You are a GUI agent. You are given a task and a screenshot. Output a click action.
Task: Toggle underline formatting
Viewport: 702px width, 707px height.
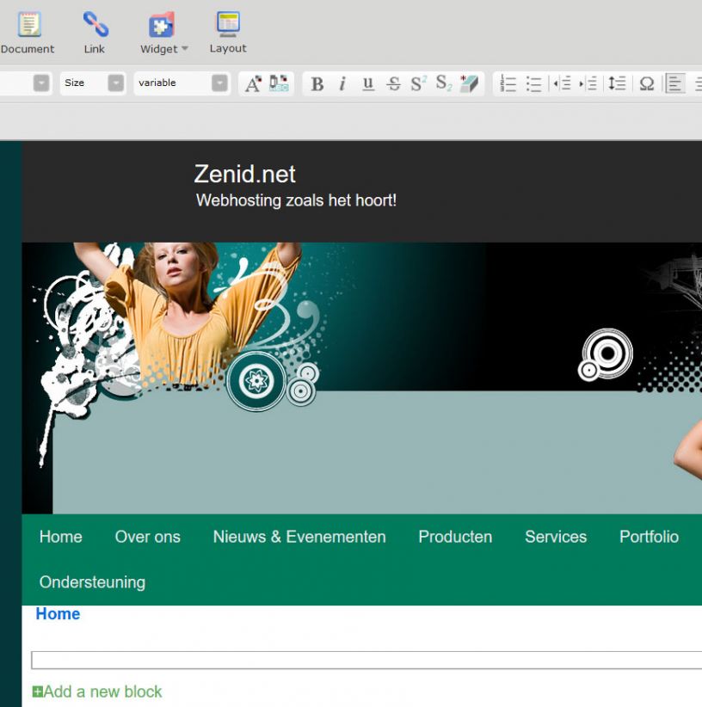tap(368, 84)
